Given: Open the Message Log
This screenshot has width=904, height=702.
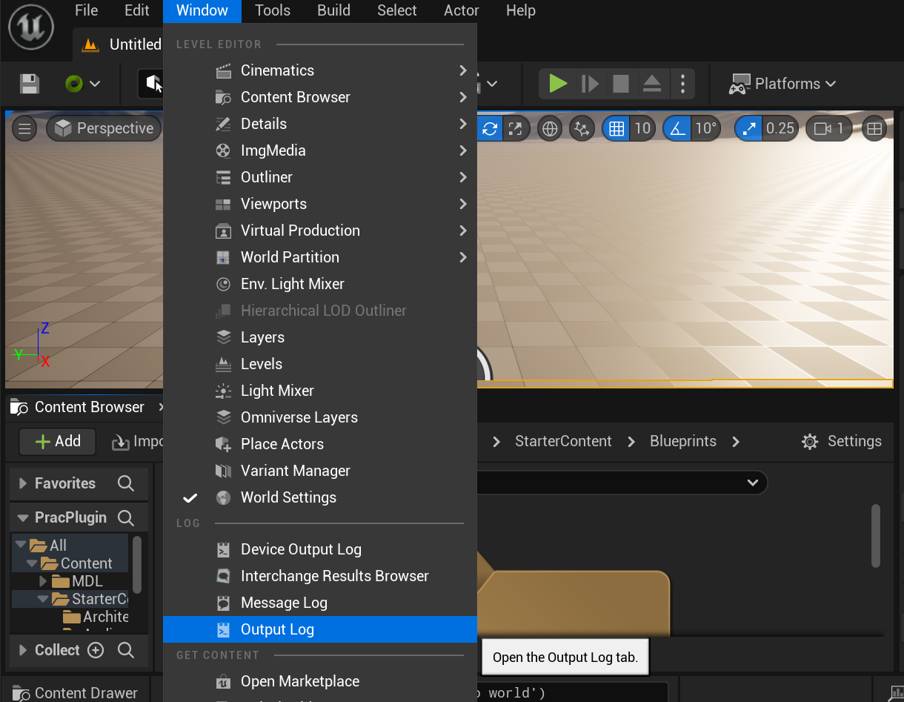Looking at the screenshot, I should point(320,603).
